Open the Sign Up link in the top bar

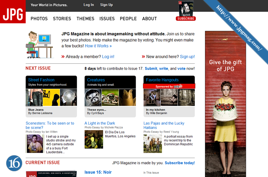coord(106,5)
